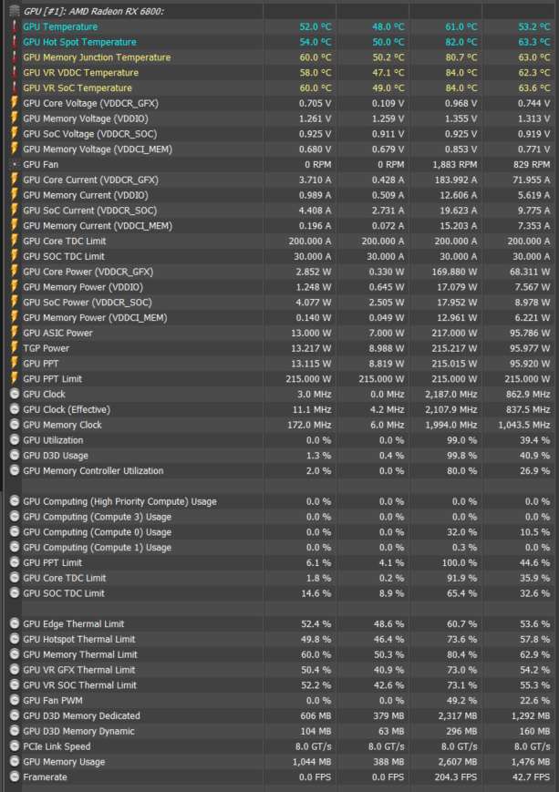
Task: Select the GPU Hot Spot Temperature label
Action: [x=79, y=42]
